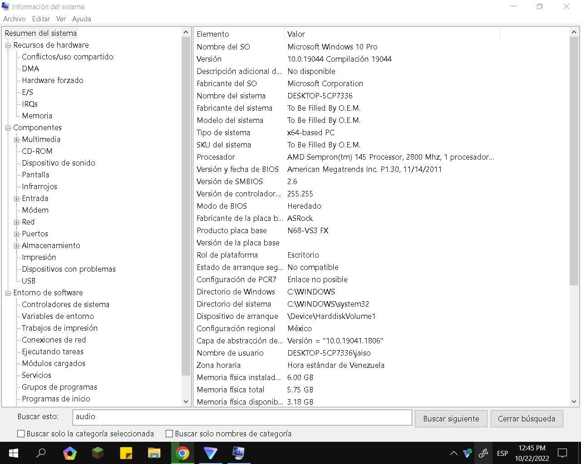The image size is (581, 464).
Task: Open the yellow sticky notes taskbar icon
Action: click(x=126, y=453)
